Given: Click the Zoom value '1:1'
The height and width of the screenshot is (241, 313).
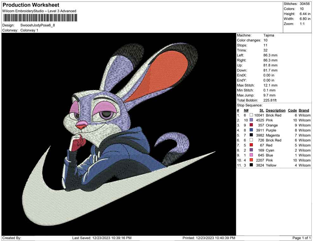Looking at the screenshot, I should coord(302,24).
